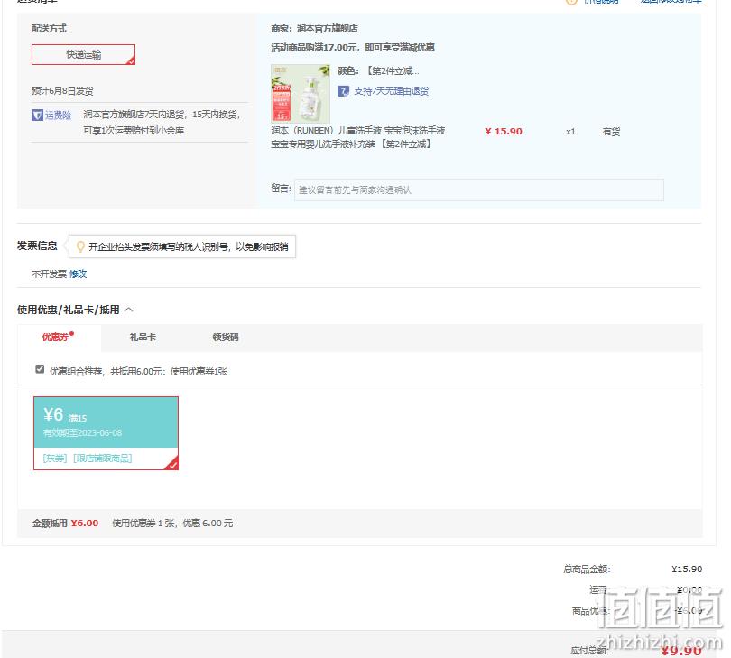
Task: Click the 配送方式 heading
Action: (49, 29)
